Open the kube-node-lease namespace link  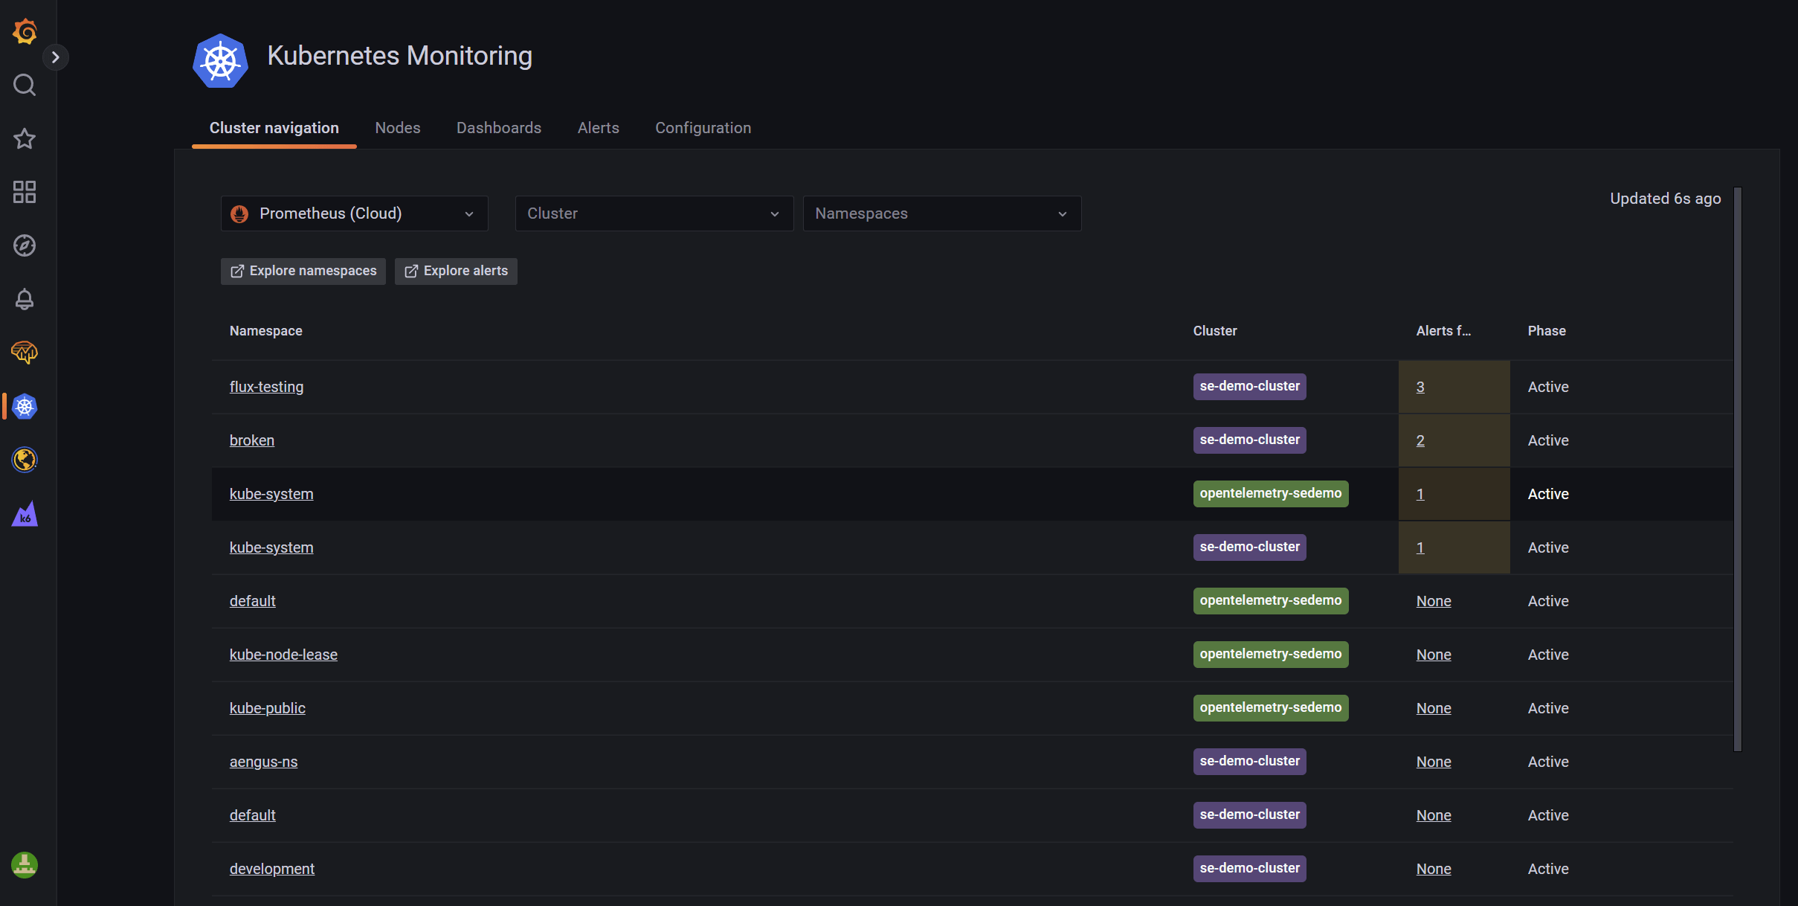click(283, 655)
